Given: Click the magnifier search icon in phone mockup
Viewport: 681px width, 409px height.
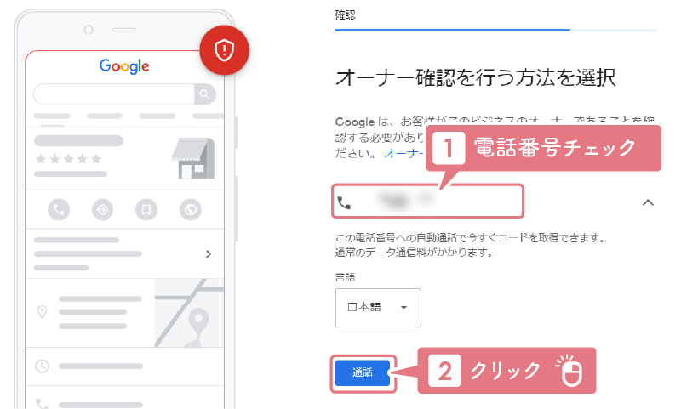Looking at the screenshot, I should (x=204, y=94).
